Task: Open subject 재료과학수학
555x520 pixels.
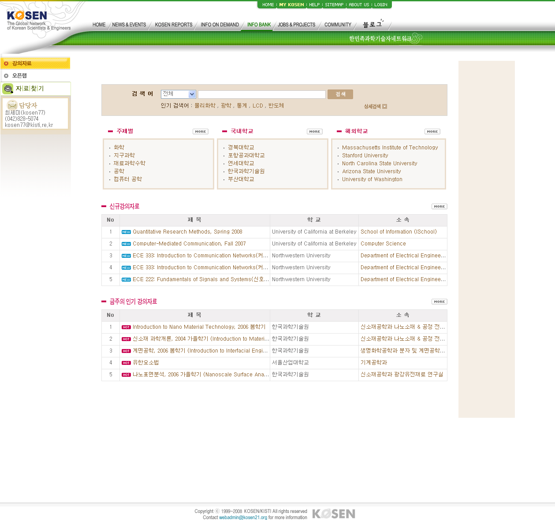Action: coord(130,163)
